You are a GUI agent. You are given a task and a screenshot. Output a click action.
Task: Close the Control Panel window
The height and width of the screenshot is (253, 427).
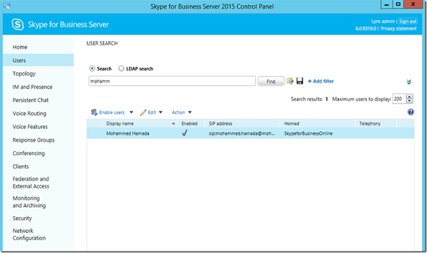point(413,4)
